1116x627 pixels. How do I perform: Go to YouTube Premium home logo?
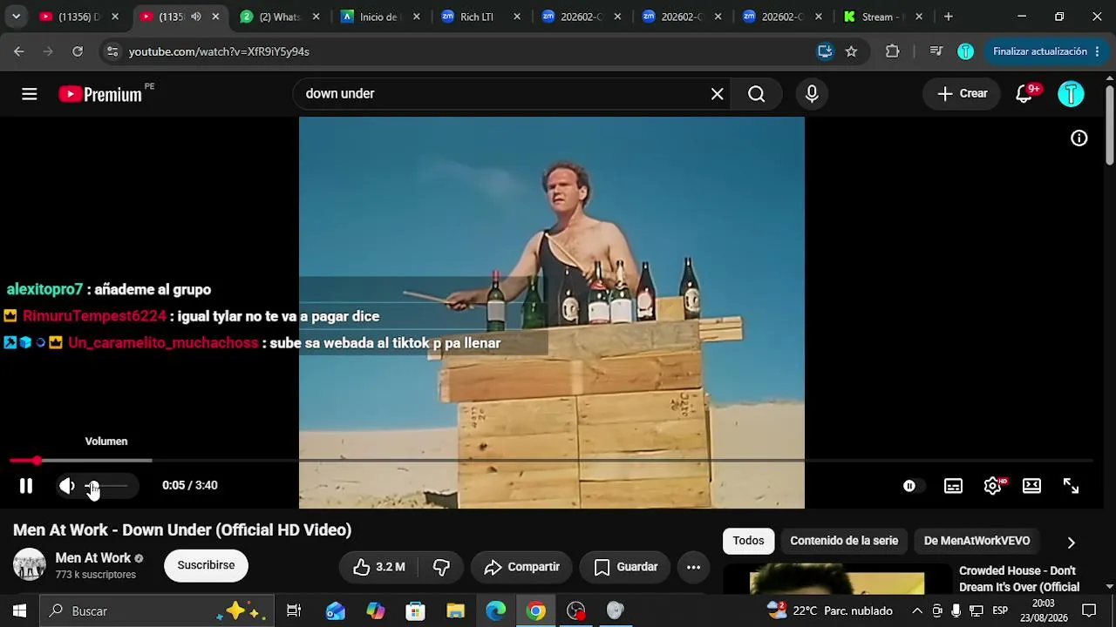(x=100, y=94)
